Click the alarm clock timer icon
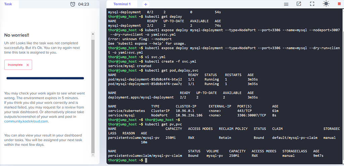344x166 pixels. coord(73,4)
